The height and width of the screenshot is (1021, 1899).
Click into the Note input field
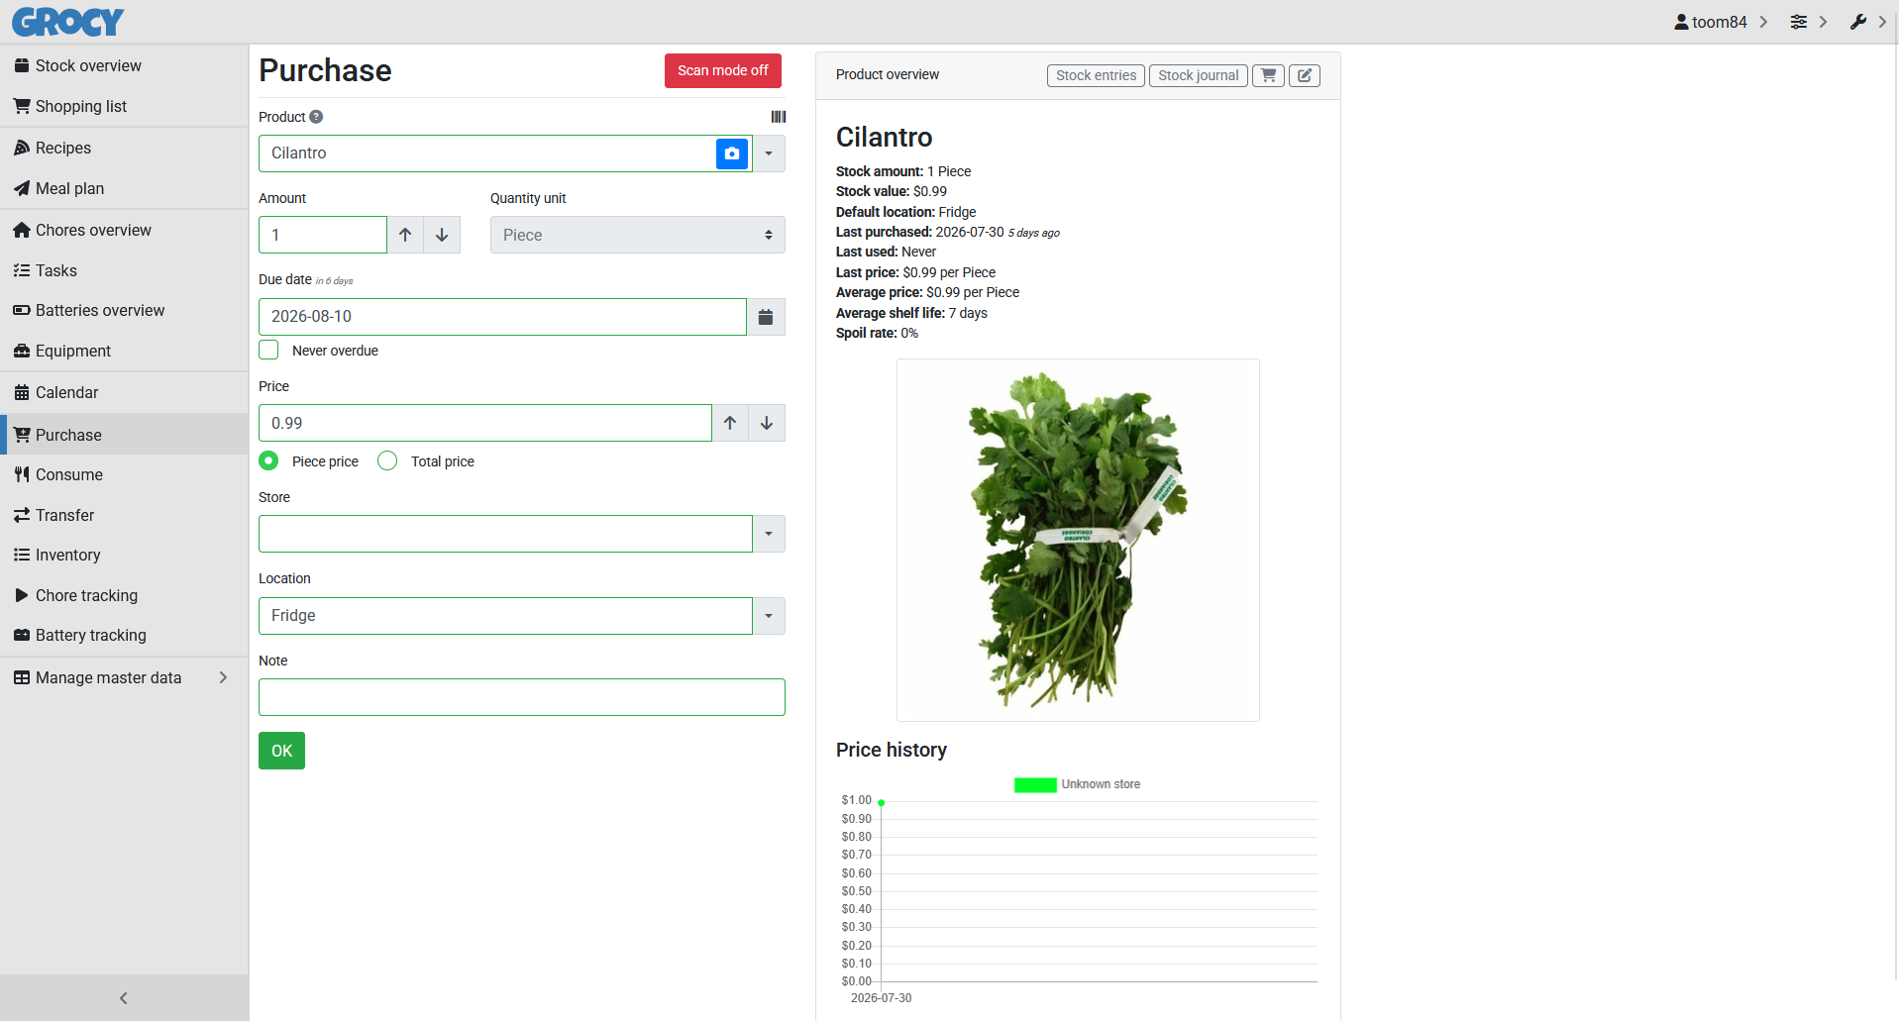(x=522, y=697)
